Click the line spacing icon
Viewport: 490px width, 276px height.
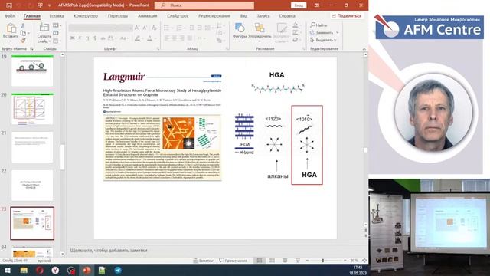point(207,28)
